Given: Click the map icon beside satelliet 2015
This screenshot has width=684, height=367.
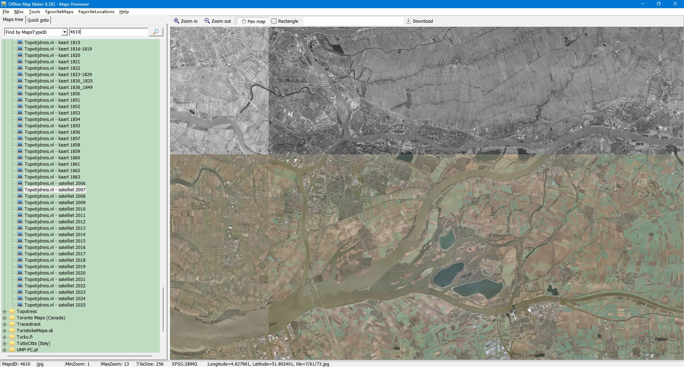Looking at the screenshot, I should point(20,241).
